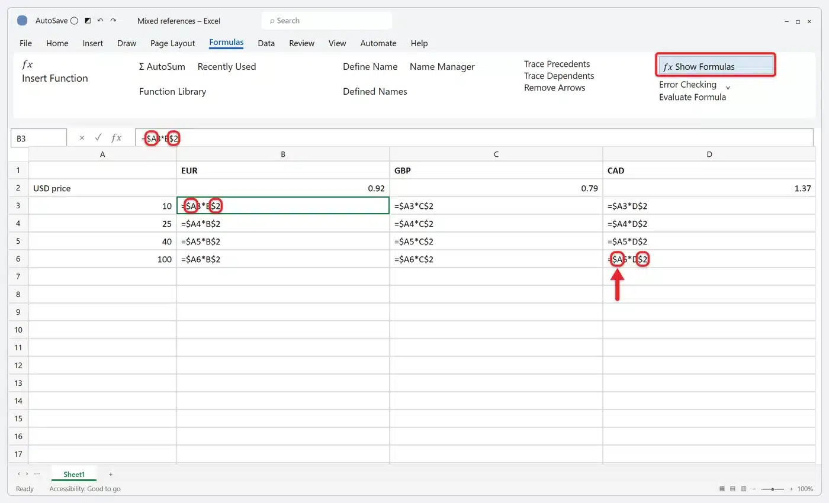Click Trace Dependents

559,76
